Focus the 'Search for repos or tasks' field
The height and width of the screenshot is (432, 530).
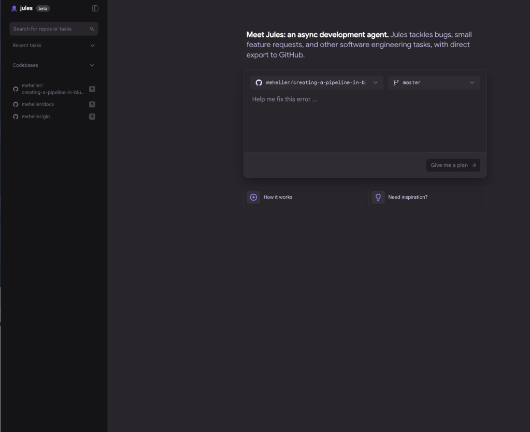[49, 29]
